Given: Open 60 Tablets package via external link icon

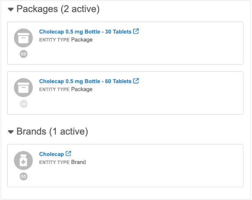Looking at the screenshot, I should pyautogui.click(x=136, y=81).
